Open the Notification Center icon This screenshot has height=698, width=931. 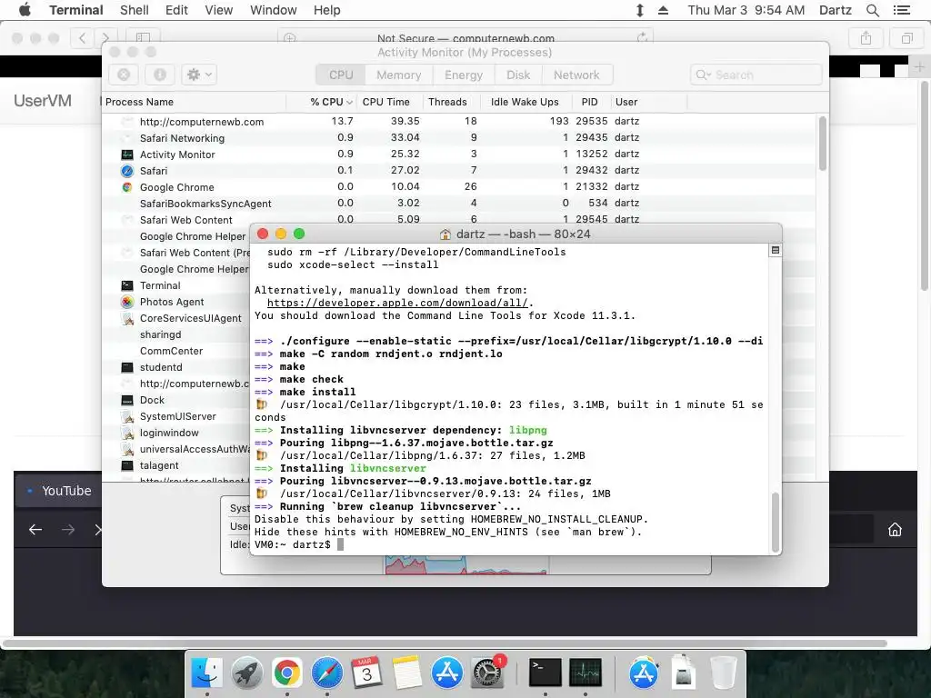click(901, 10)
